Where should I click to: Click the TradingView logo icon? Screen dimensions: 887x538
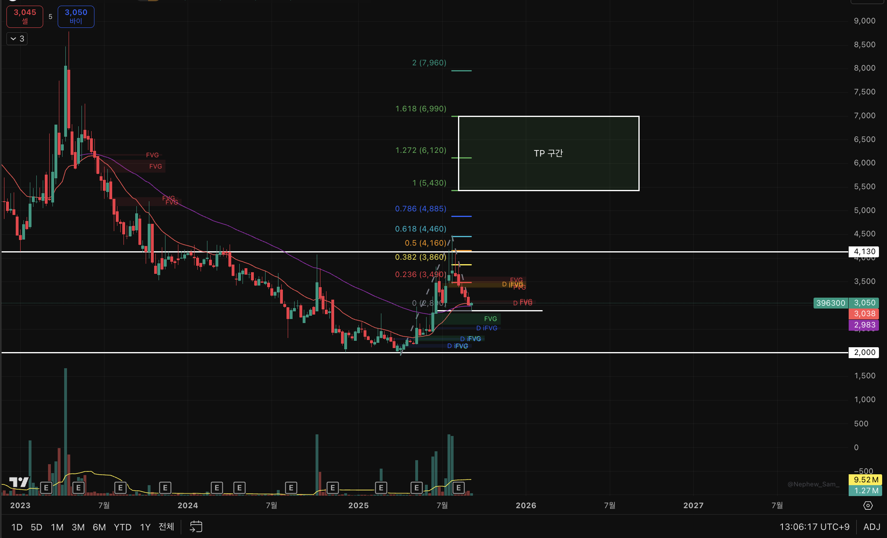tap(19, 482)
